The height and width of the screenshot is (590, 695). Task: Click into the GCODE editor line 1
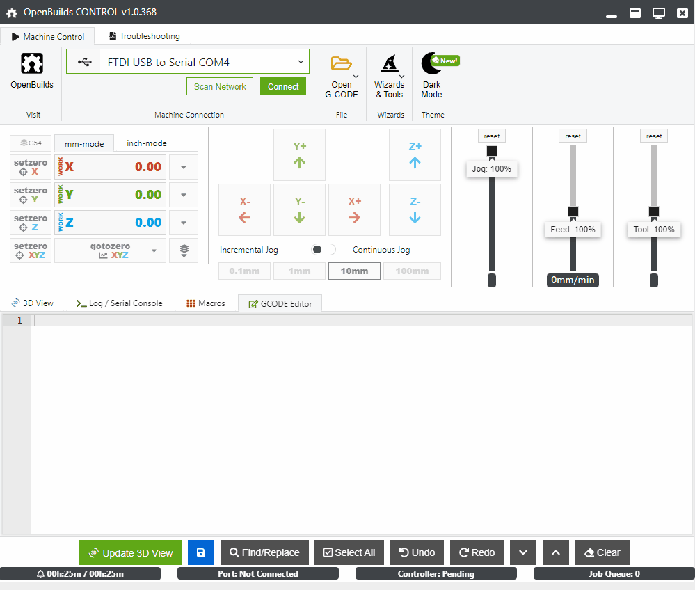pos(348,321)
